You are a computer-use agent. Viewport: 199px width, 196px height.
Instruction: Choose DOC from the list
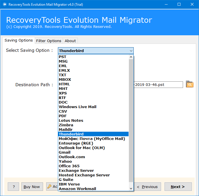[93, 102]
